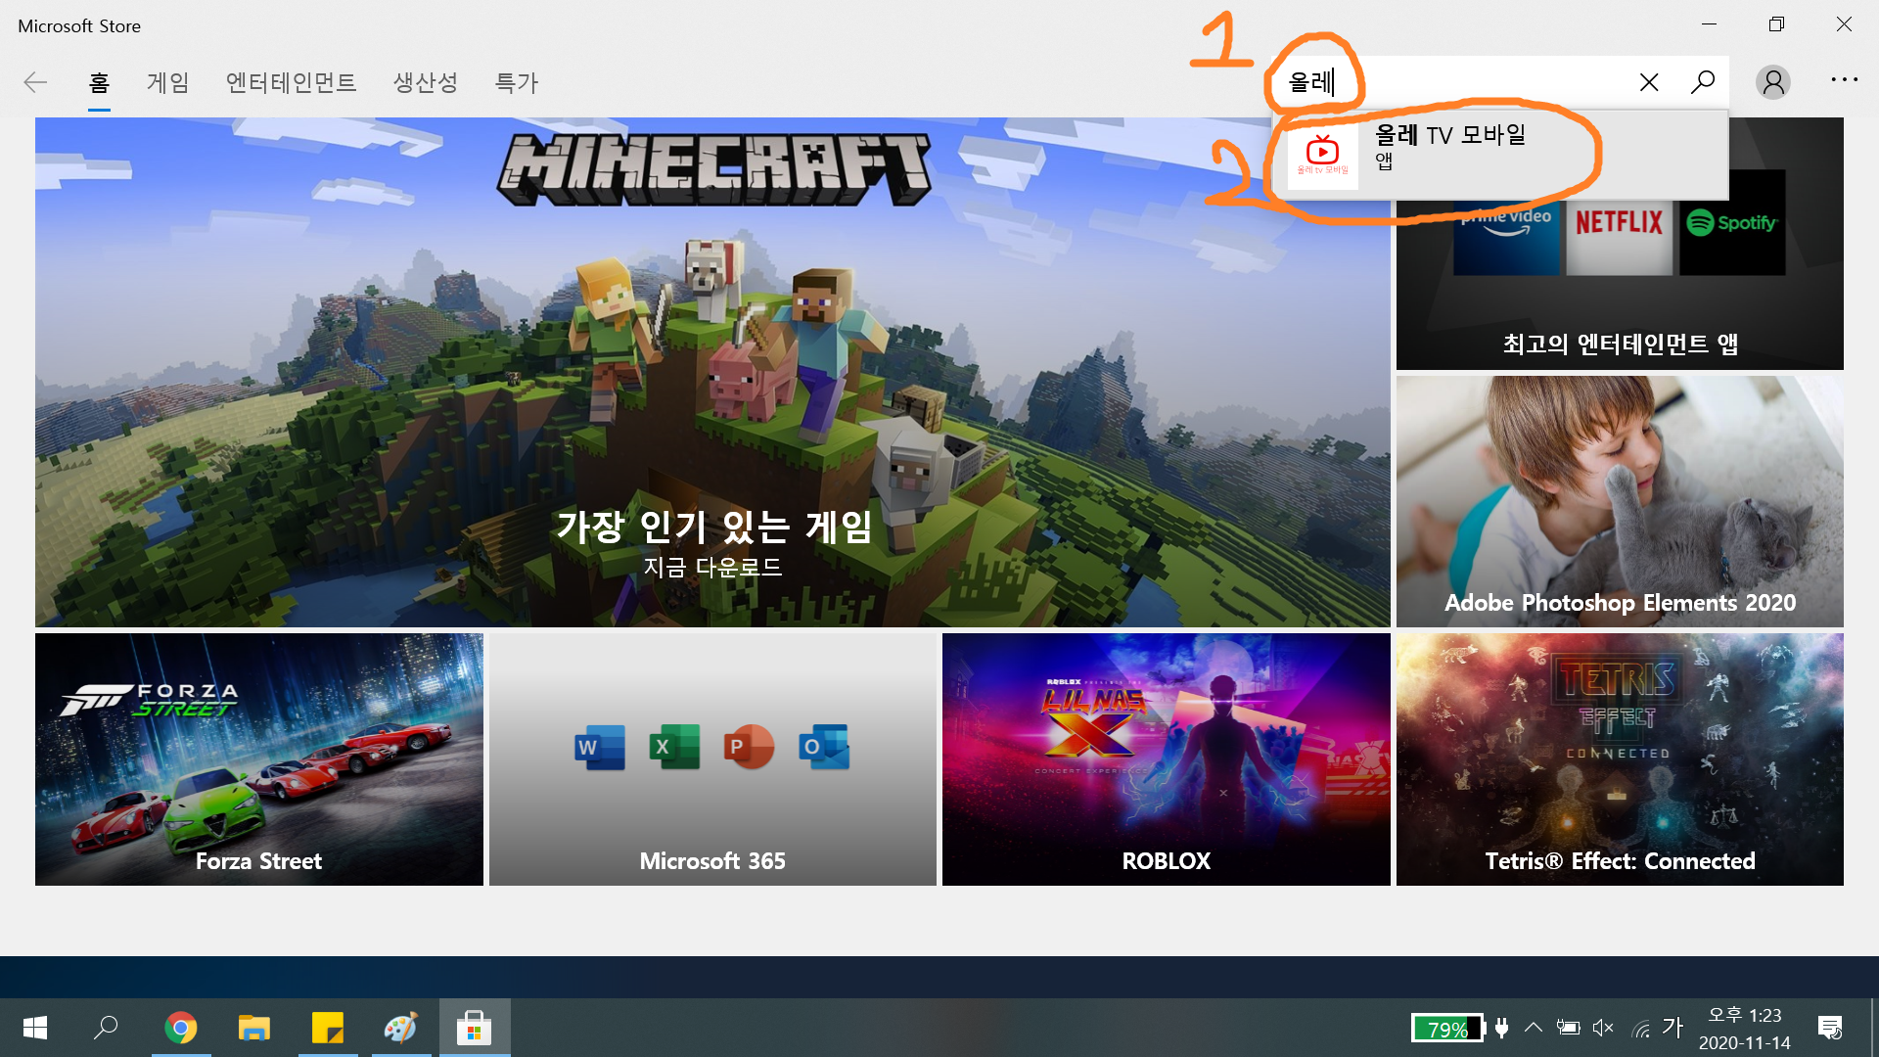
Task: Open the three-dot more menu
Action: tap(1845, 80)
